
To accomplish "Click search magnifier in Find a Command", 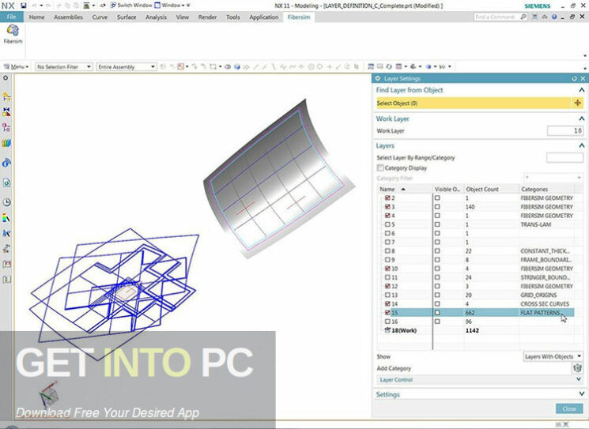I will pos(523,17).
